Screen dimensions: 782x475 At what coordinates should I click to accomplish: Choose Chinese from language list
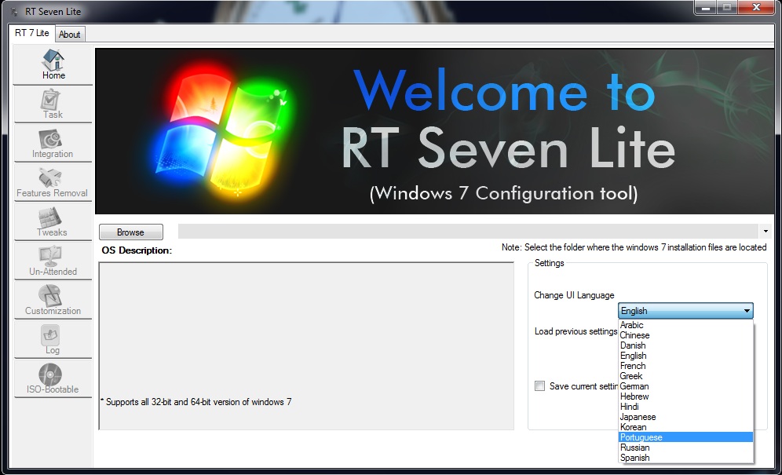click(685, 335)
